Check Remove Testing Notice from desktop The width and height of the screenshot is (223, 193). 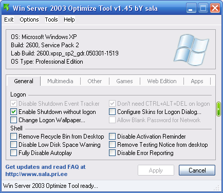pos(112,145)
